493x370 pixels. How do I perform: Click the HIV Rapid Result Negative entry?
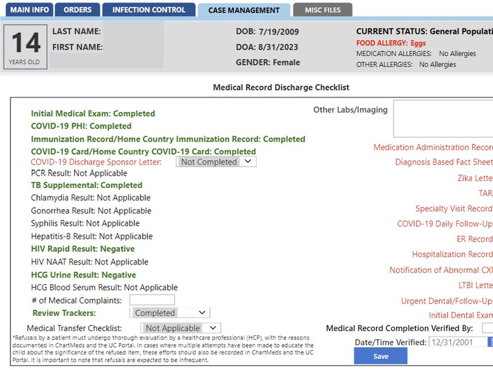[83, 249]
